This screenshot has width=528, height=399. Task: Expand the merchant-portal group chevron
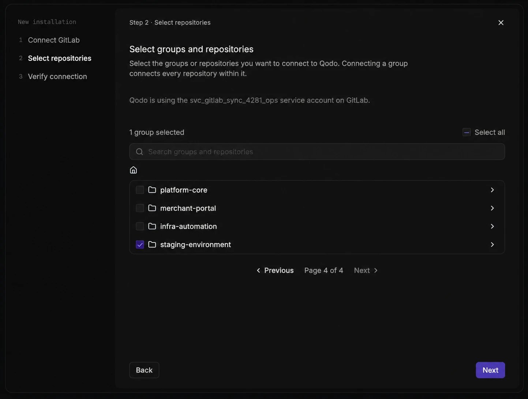coord(492,208)
